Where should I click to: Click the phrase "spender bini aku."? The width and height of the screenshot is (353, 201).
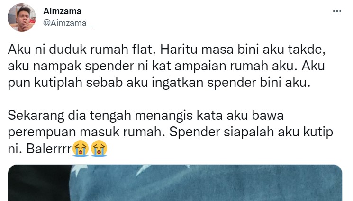click(259, 83)
